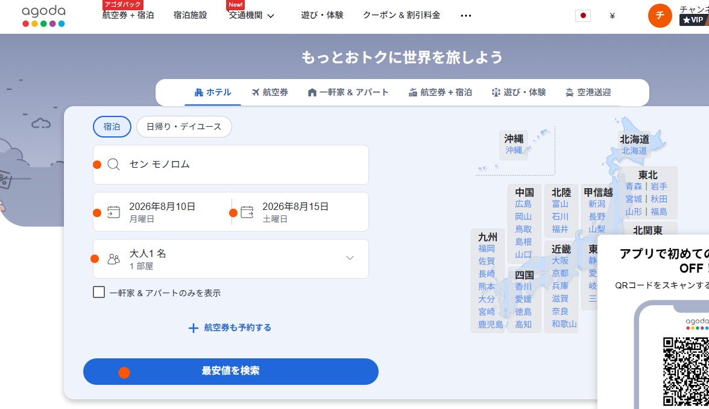Expand the 大人1 名 guests chevron
Screen dimensions: 709x409
coord(350,258)
